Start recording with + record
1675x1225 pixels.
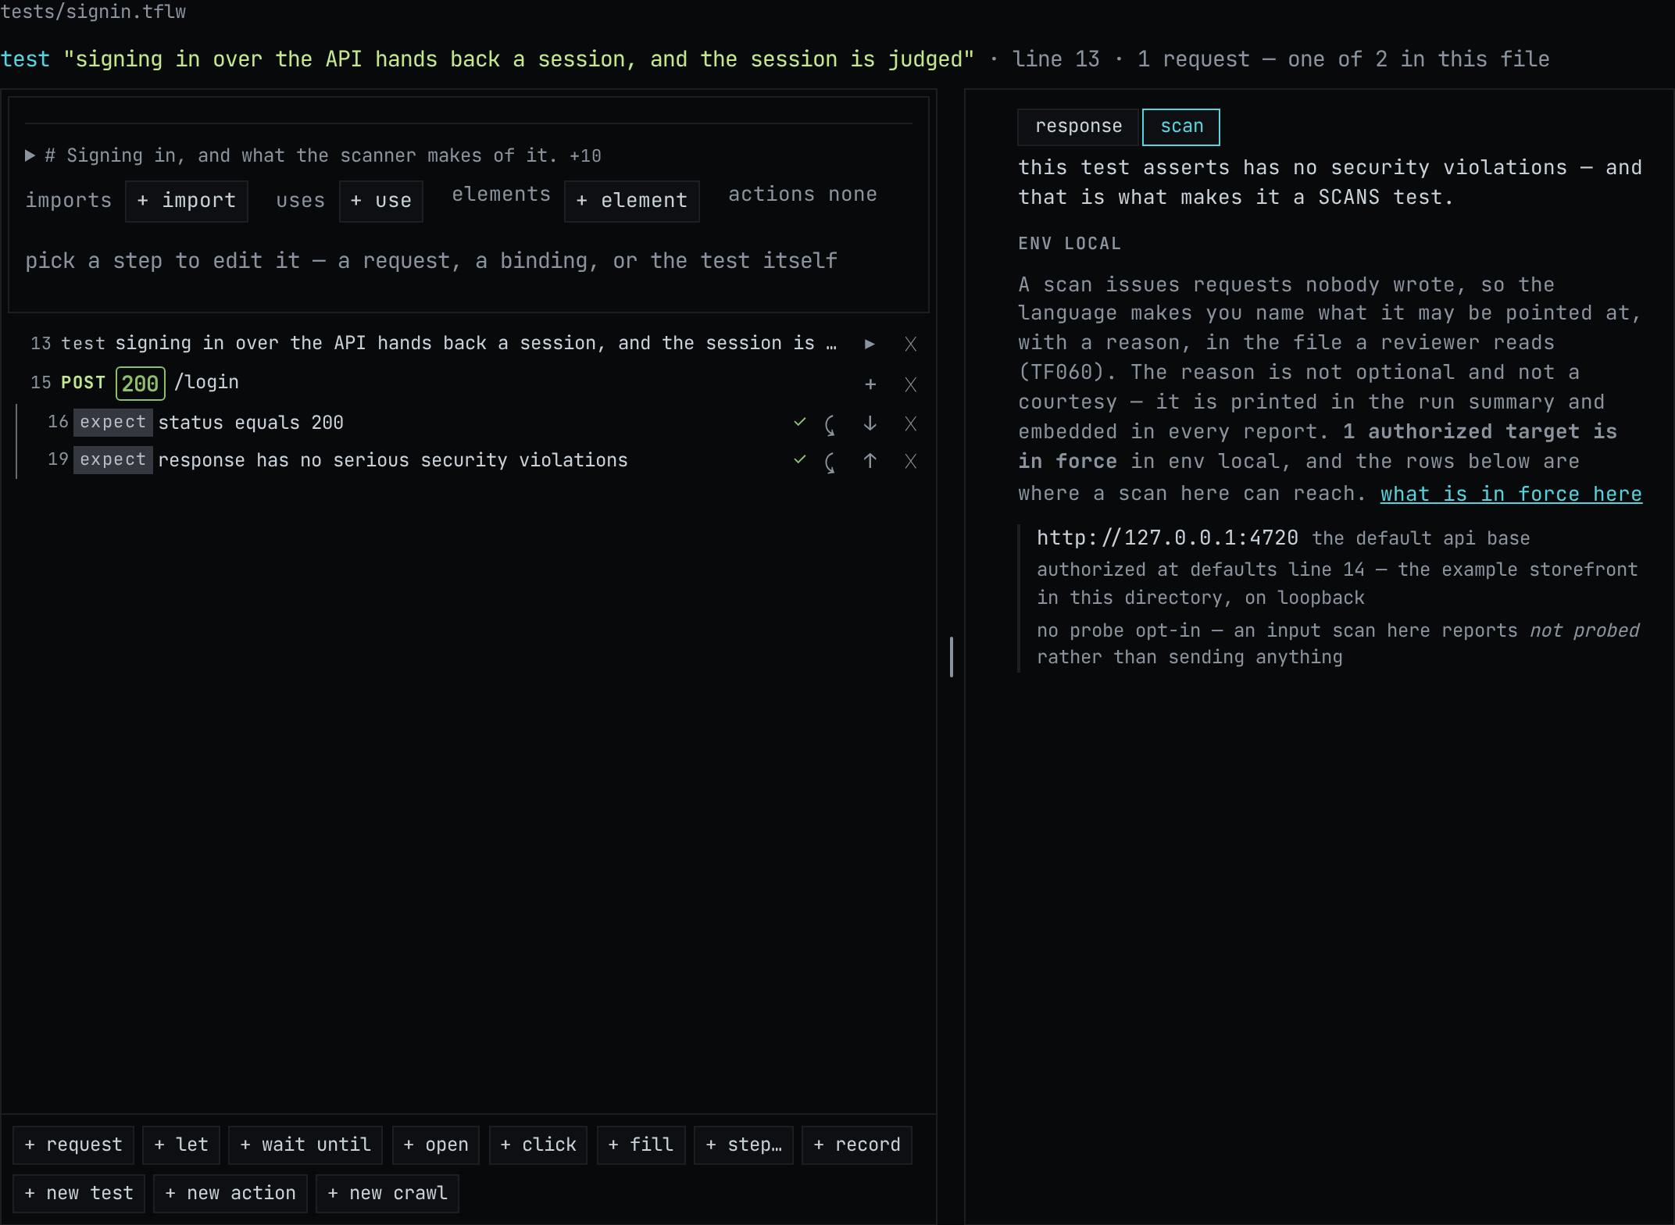[857, 1145]
